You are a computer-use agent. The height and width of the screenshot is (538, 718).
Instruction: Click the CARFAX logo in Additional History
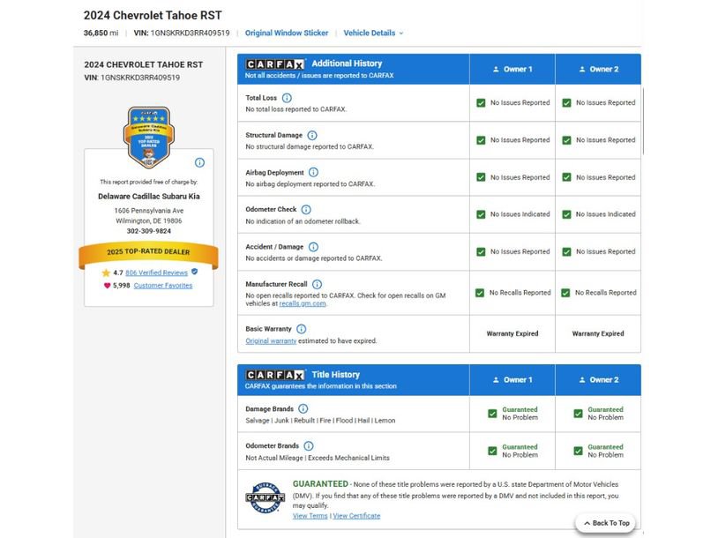click(x=274, y=64)
